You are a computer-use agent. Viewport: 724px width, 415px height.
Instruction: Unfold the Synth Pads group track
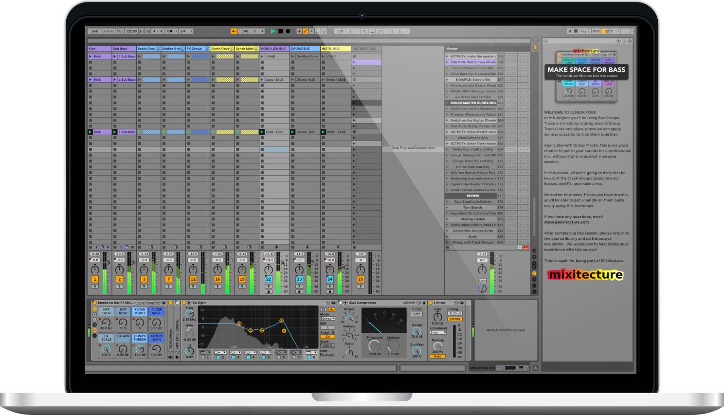pos(232,49)
